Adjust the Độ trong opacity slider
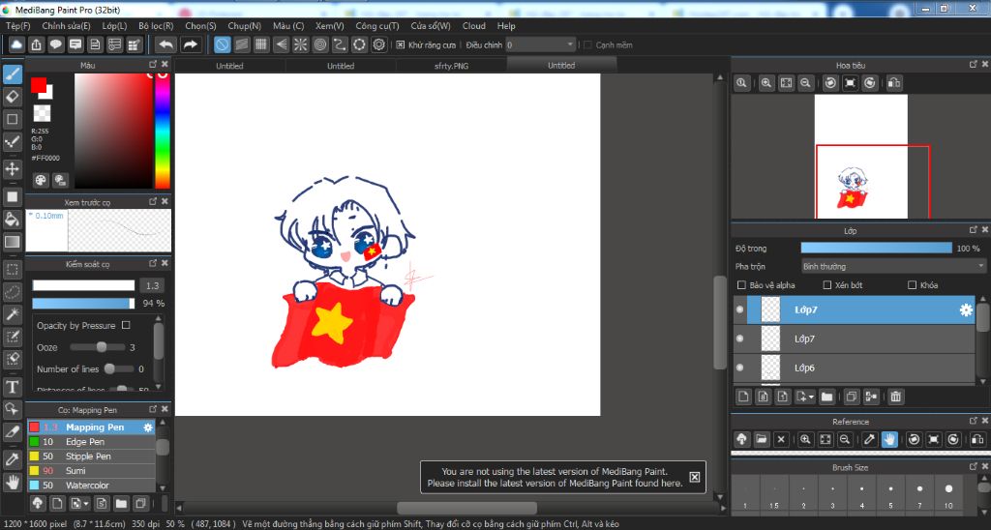Viewport: 991px width, 530px height. 876,249
